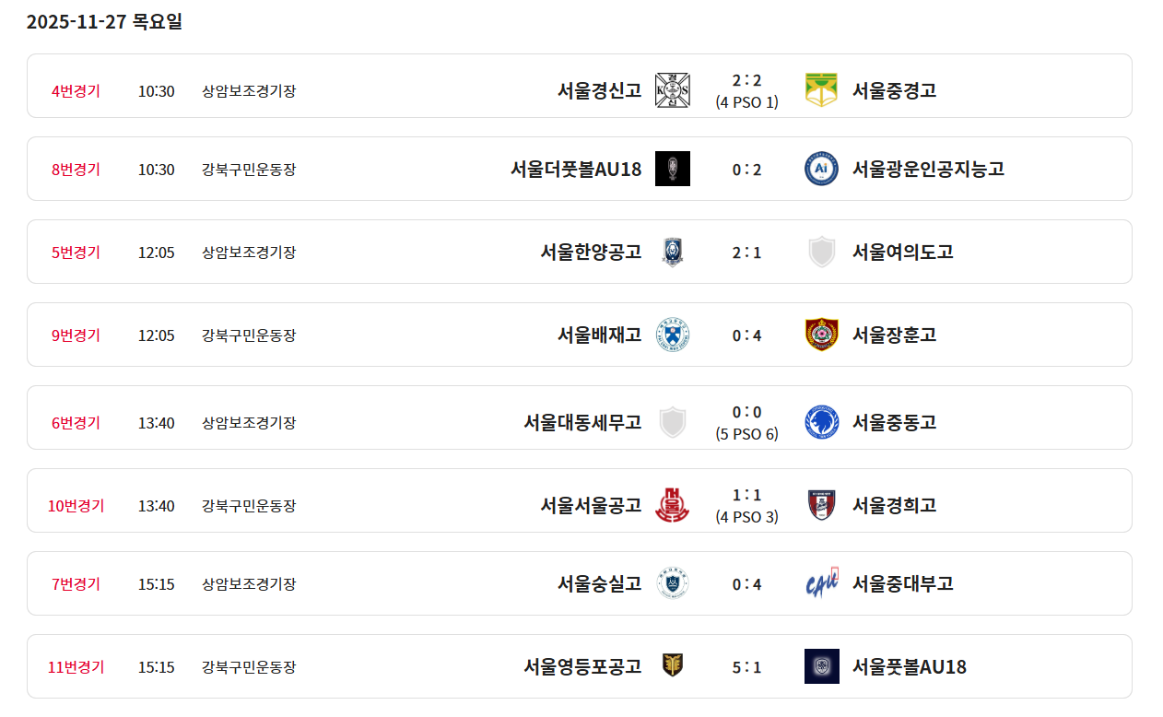The image size is (1163, 717).
Task: Select the 4번경기 match label
Action: pyautogui.click(x=76, y=91)
